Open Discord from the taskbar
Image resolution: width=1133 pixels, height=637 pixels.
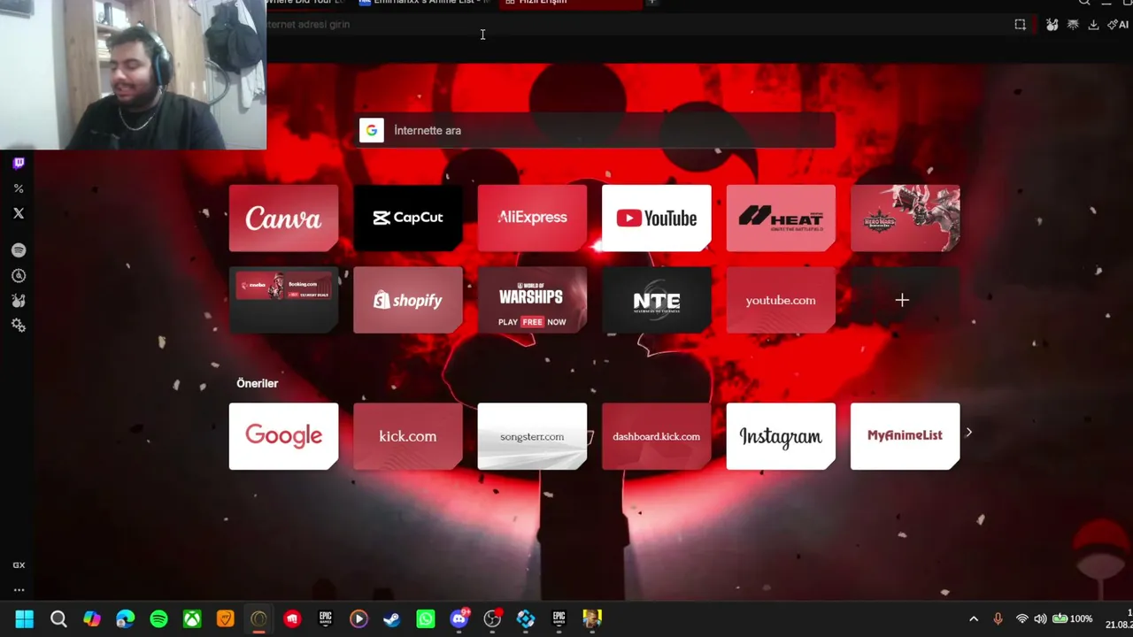pos(459,619)
